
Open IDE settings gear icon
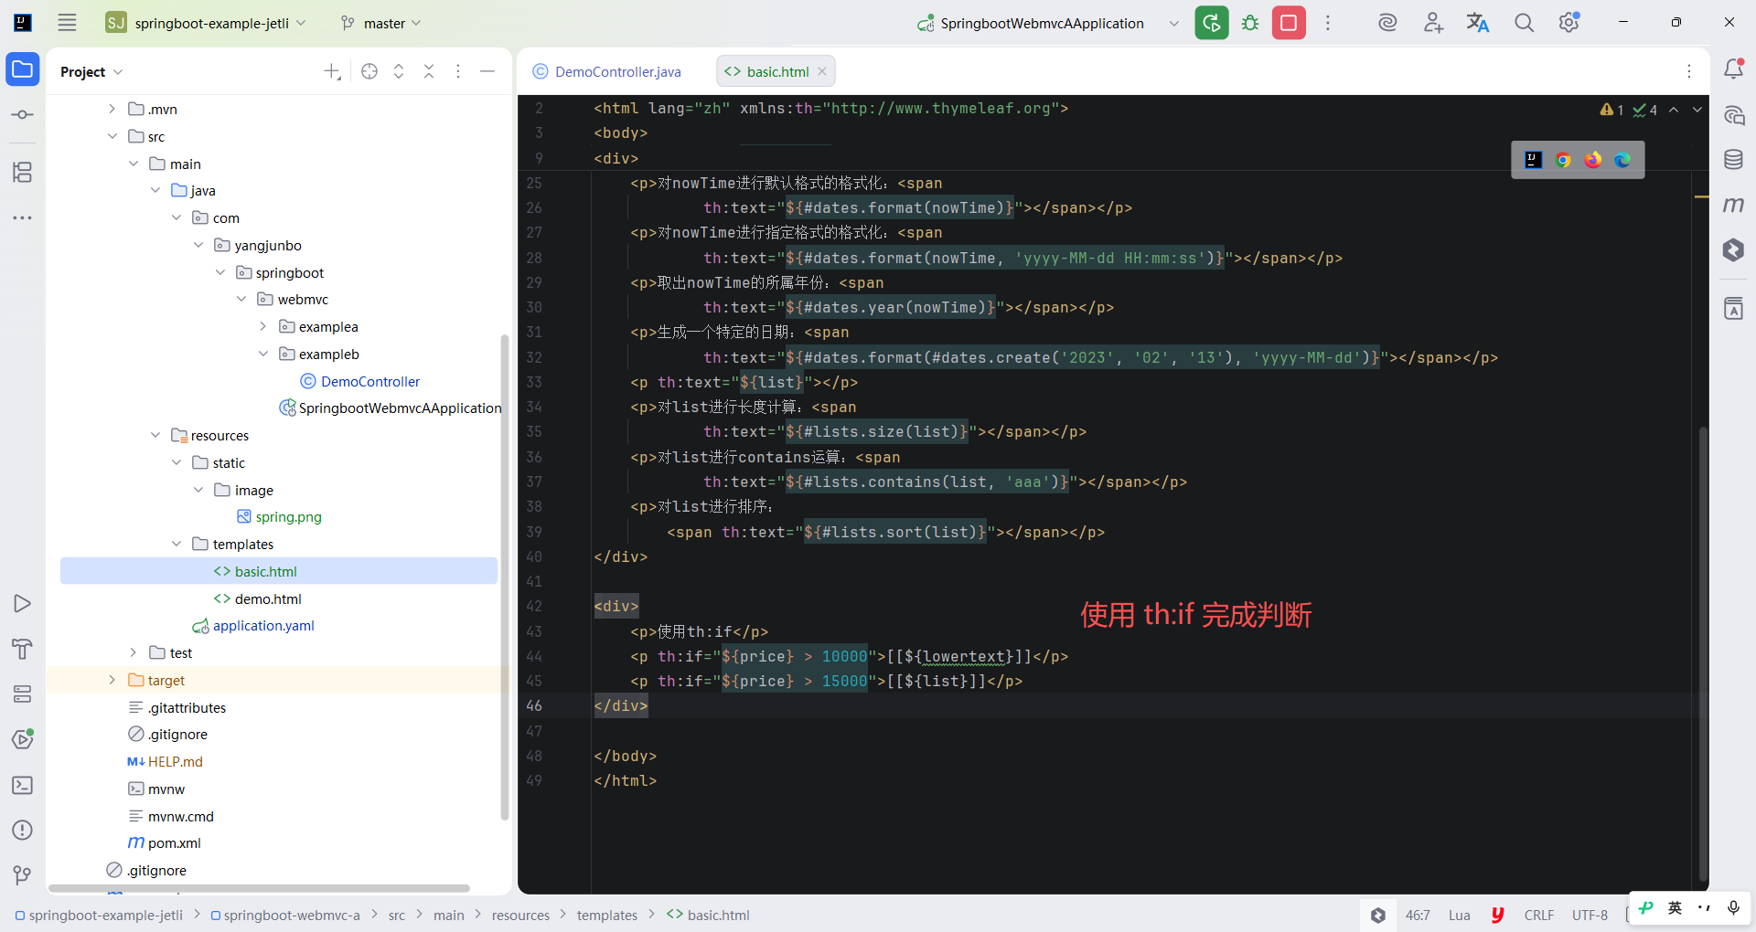pyautogui.click(x=1569, y=23)
